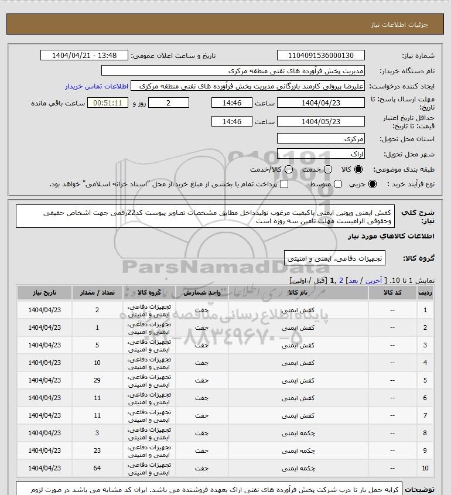Click the تاریخ نیاز column header

(44, 293)
